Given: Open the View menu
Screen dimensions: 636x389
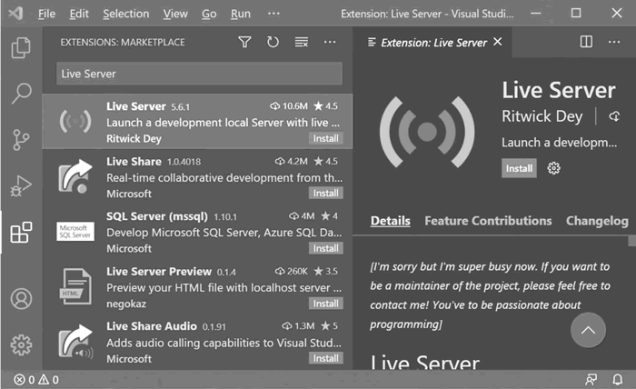Looking at the screenshot, I should [175, 14].
